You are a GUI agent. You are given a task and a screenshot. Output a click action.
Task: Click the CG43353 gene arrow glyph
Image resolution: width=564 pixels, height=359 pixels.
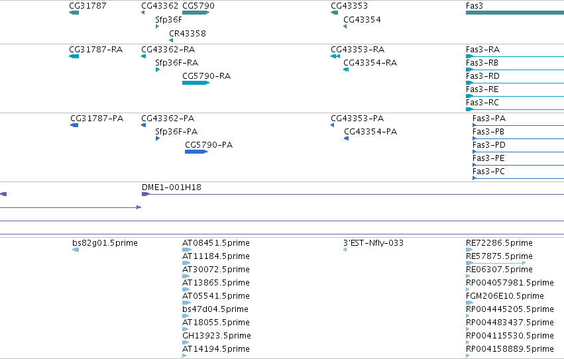(x=334, y=13)
